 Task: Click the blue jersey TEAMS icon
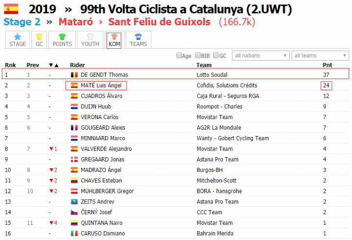coord(138,37)
